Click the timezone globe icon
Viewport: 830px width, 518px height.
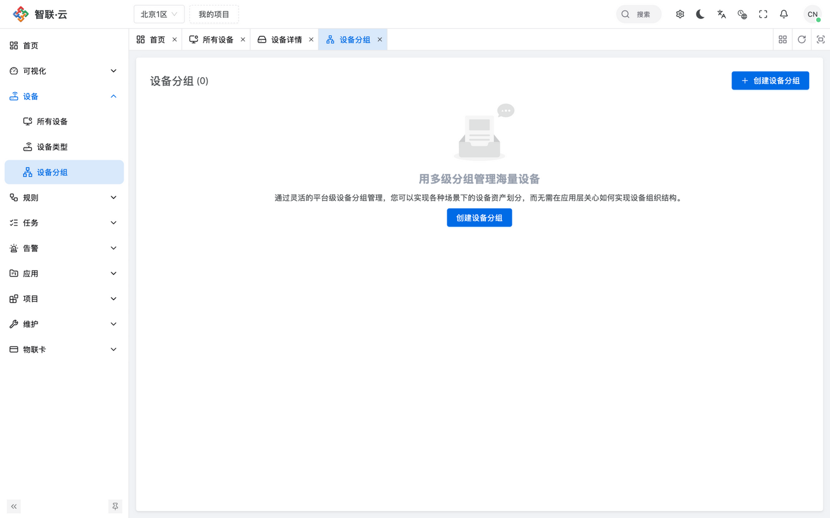(x=742, y=14)
